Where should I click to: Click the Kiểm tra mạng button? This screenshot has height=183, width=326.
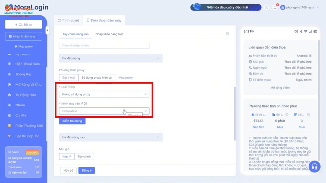pyautogui.click(x=72, y=121)
